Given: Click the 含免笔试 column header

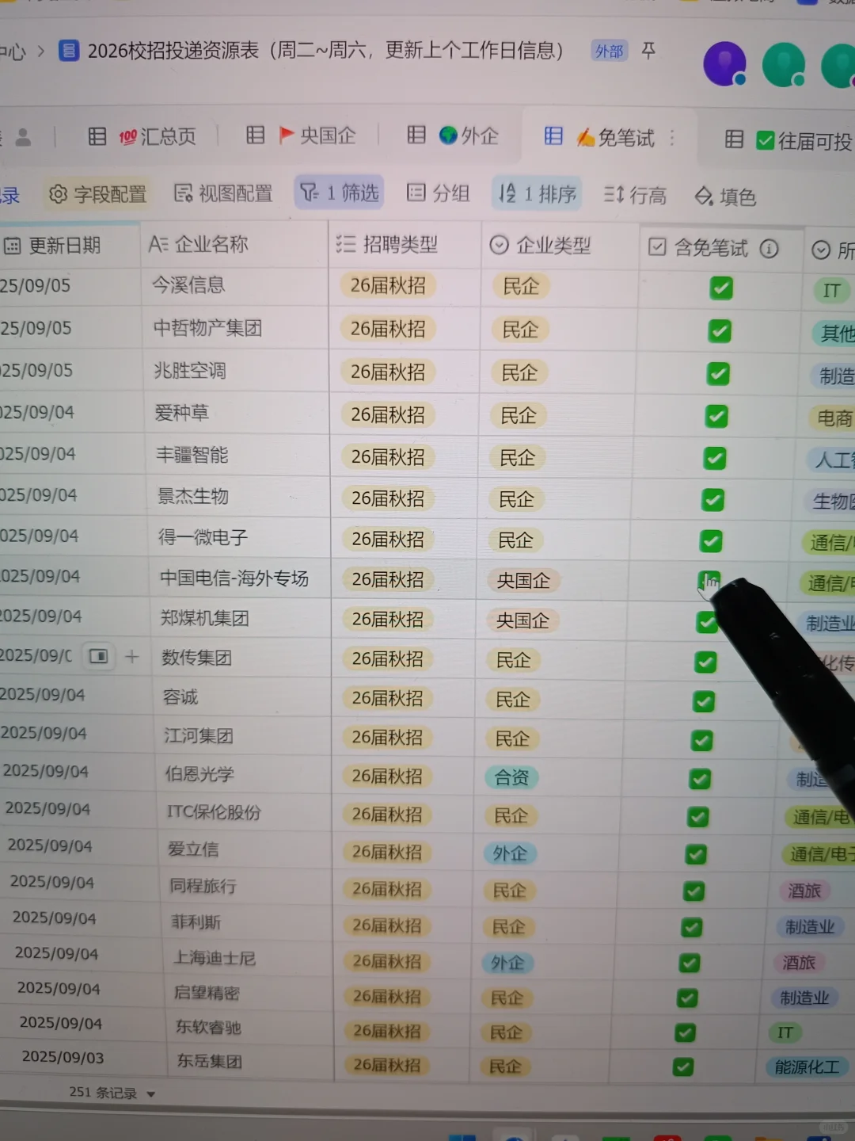Looking at the screenshot, I should 721,248.
